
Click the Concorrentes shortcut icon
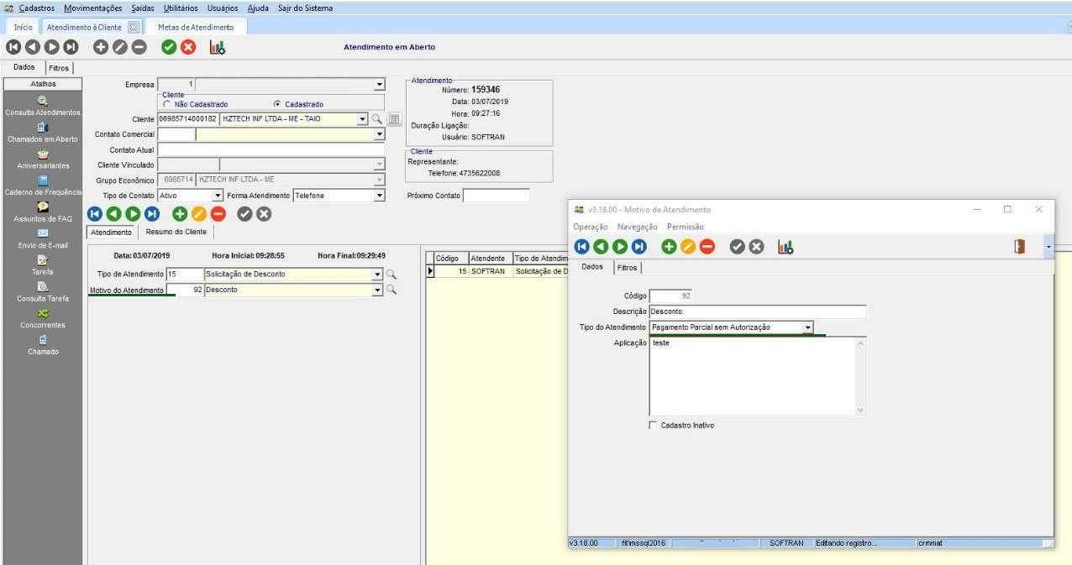tap(43, 313)
